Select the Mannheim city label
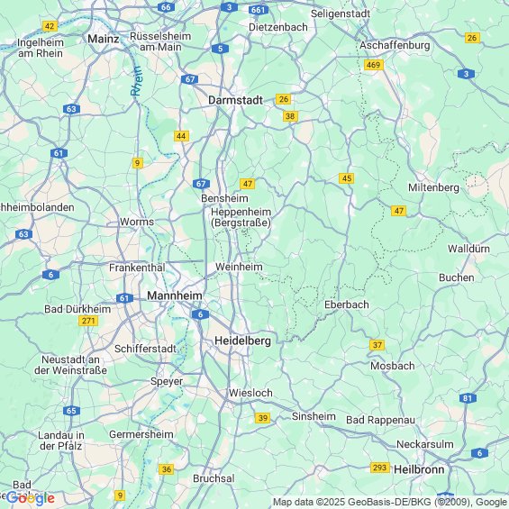The image size is (509, 509). tap(175, 295)
